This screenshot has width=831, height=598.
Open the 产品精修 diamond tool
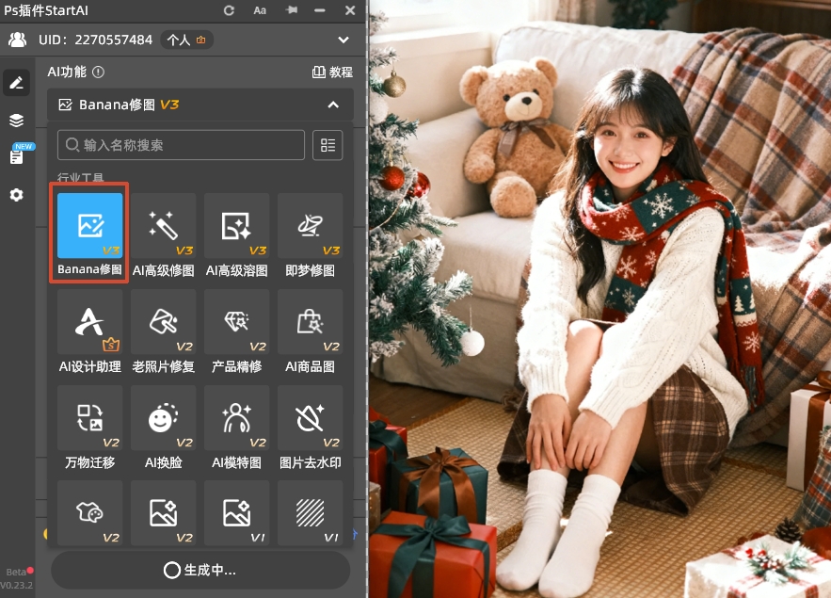coord(236,322)
